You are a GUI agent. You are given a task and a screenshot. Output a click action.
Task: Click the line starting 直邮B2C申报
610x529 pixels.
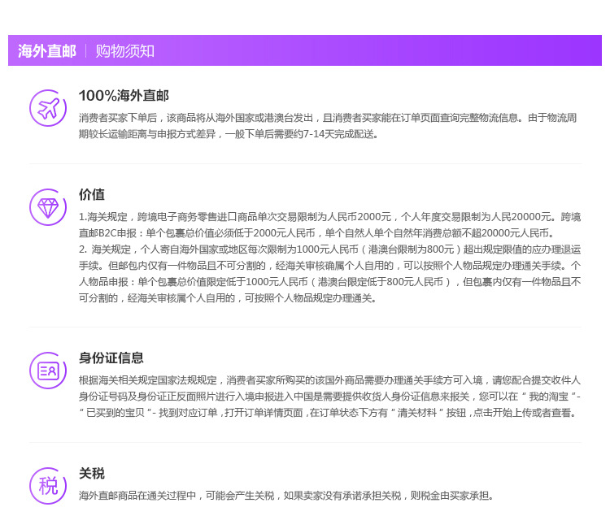click(x=316, y=233)
